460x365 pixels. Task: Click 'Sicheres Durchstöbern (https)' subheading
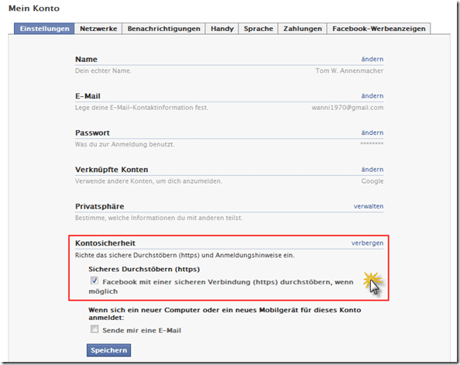click(x=144, y=269)
